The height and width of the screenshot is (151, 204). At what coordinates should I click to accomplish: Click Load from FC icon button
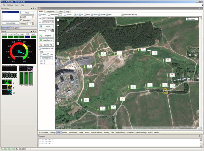(x=46, y=40)
